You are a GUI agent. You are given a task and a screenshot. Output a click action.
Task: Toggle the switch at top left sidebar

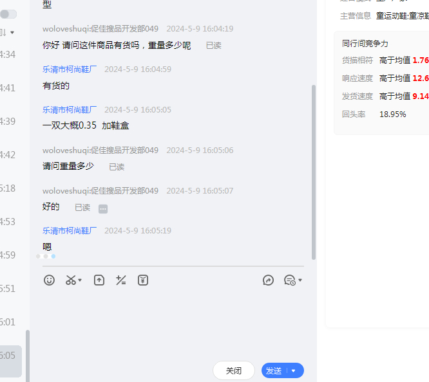point(8,14)
